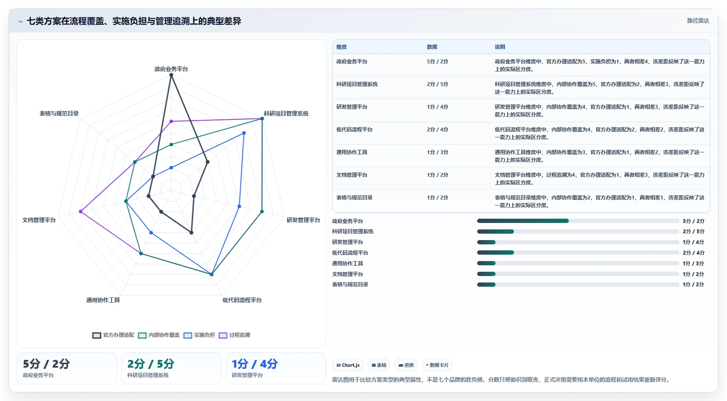The image size is (727, 401).
Task: Click the footnote text starting with 雷达图用于比较
Action: point(502,380)
